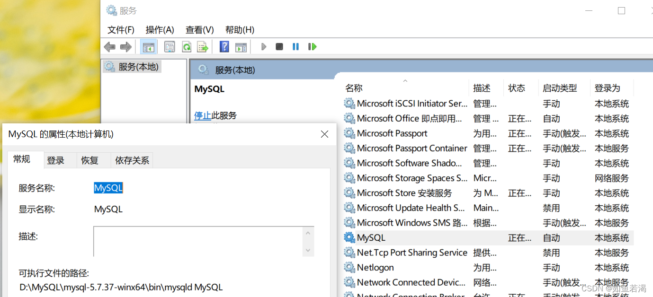This screenshot has height=297, width=653.
Task: Select 服务(本地) node in the left tree
Action: click(133, 67)
